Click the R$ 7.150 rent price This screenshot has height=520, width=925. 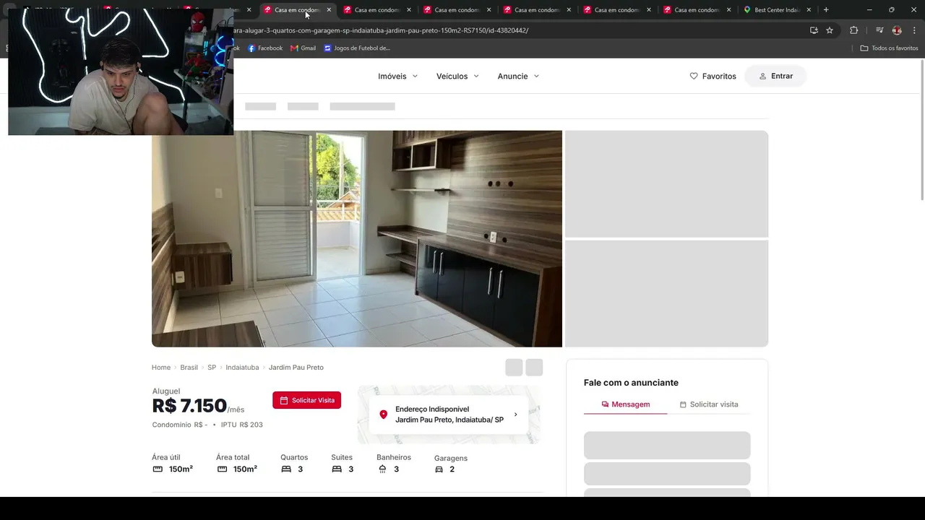pyautogui.click(x=189, y=406)
